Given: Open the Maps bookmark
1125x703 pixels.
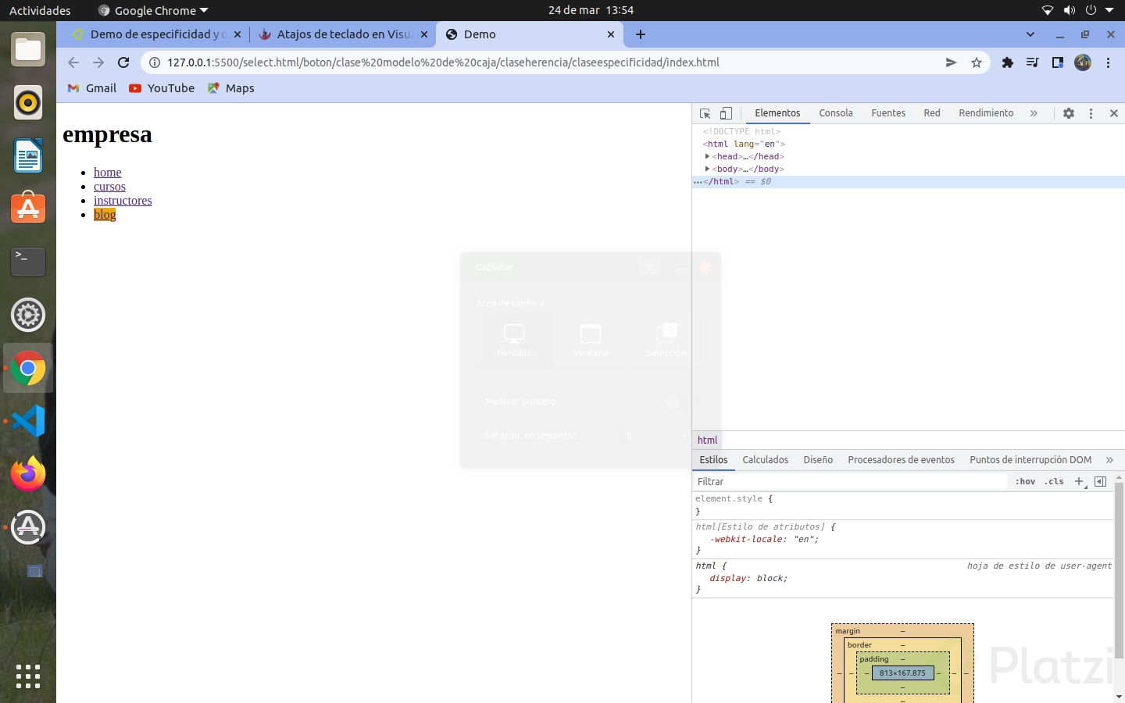Looking at the screenshot, I should 231,88.
